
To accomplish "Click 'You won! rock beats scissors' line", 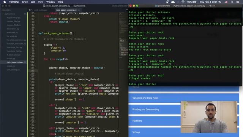I will tap(150, 50).
